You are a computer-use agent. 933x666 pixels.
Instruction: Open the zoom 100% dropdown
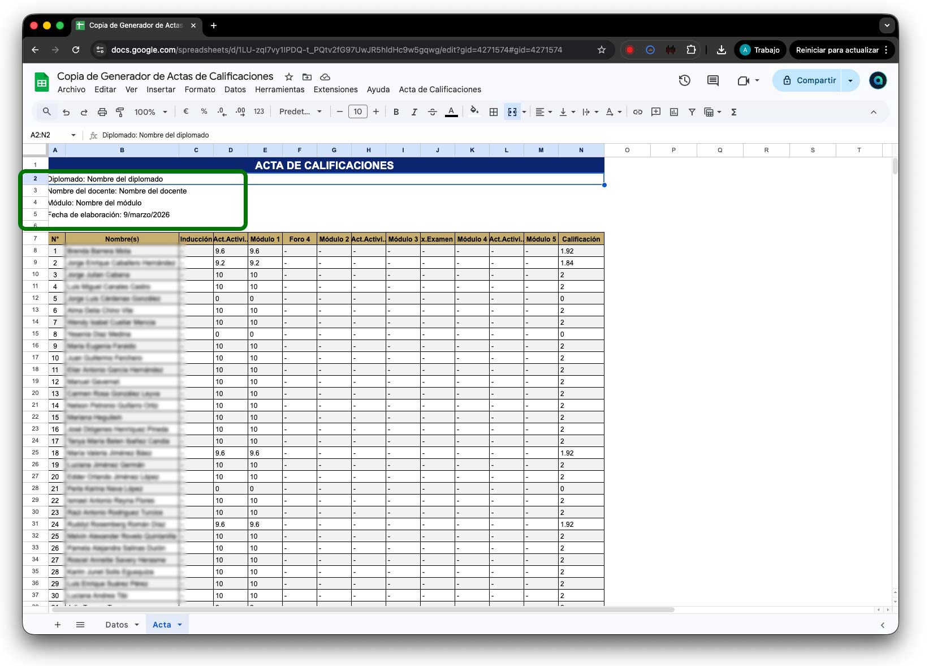[x=150, y=112]
